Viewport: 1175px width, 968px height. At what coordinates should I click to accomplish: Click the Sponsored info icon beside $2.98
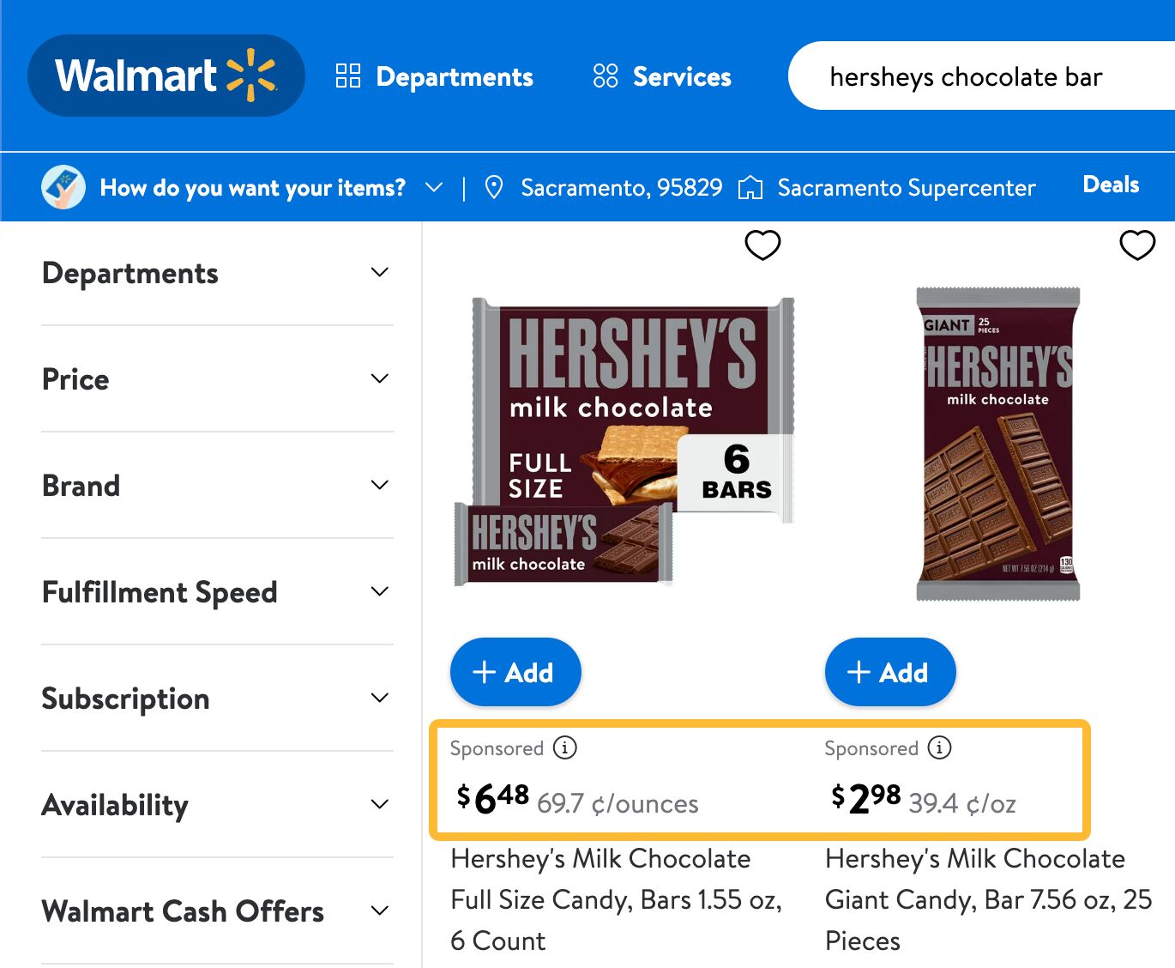point(939,747)
